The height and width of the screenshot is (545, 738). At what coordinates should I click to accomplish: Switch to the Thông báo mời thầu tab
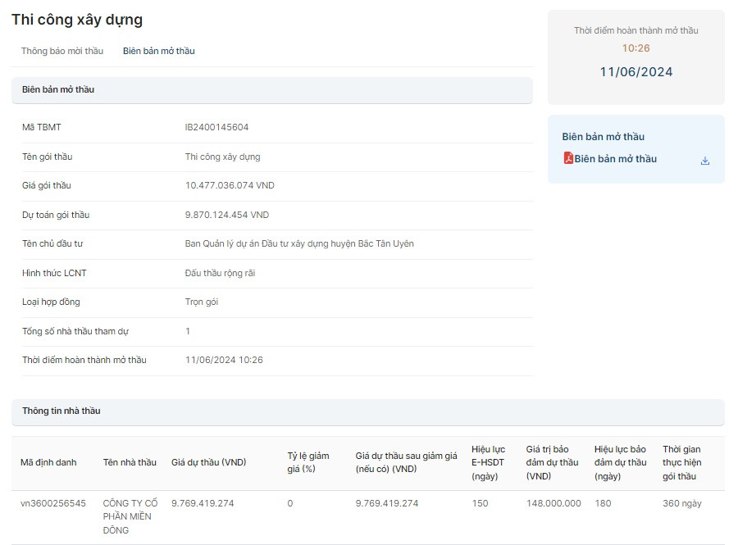click(x=62, y=51)
